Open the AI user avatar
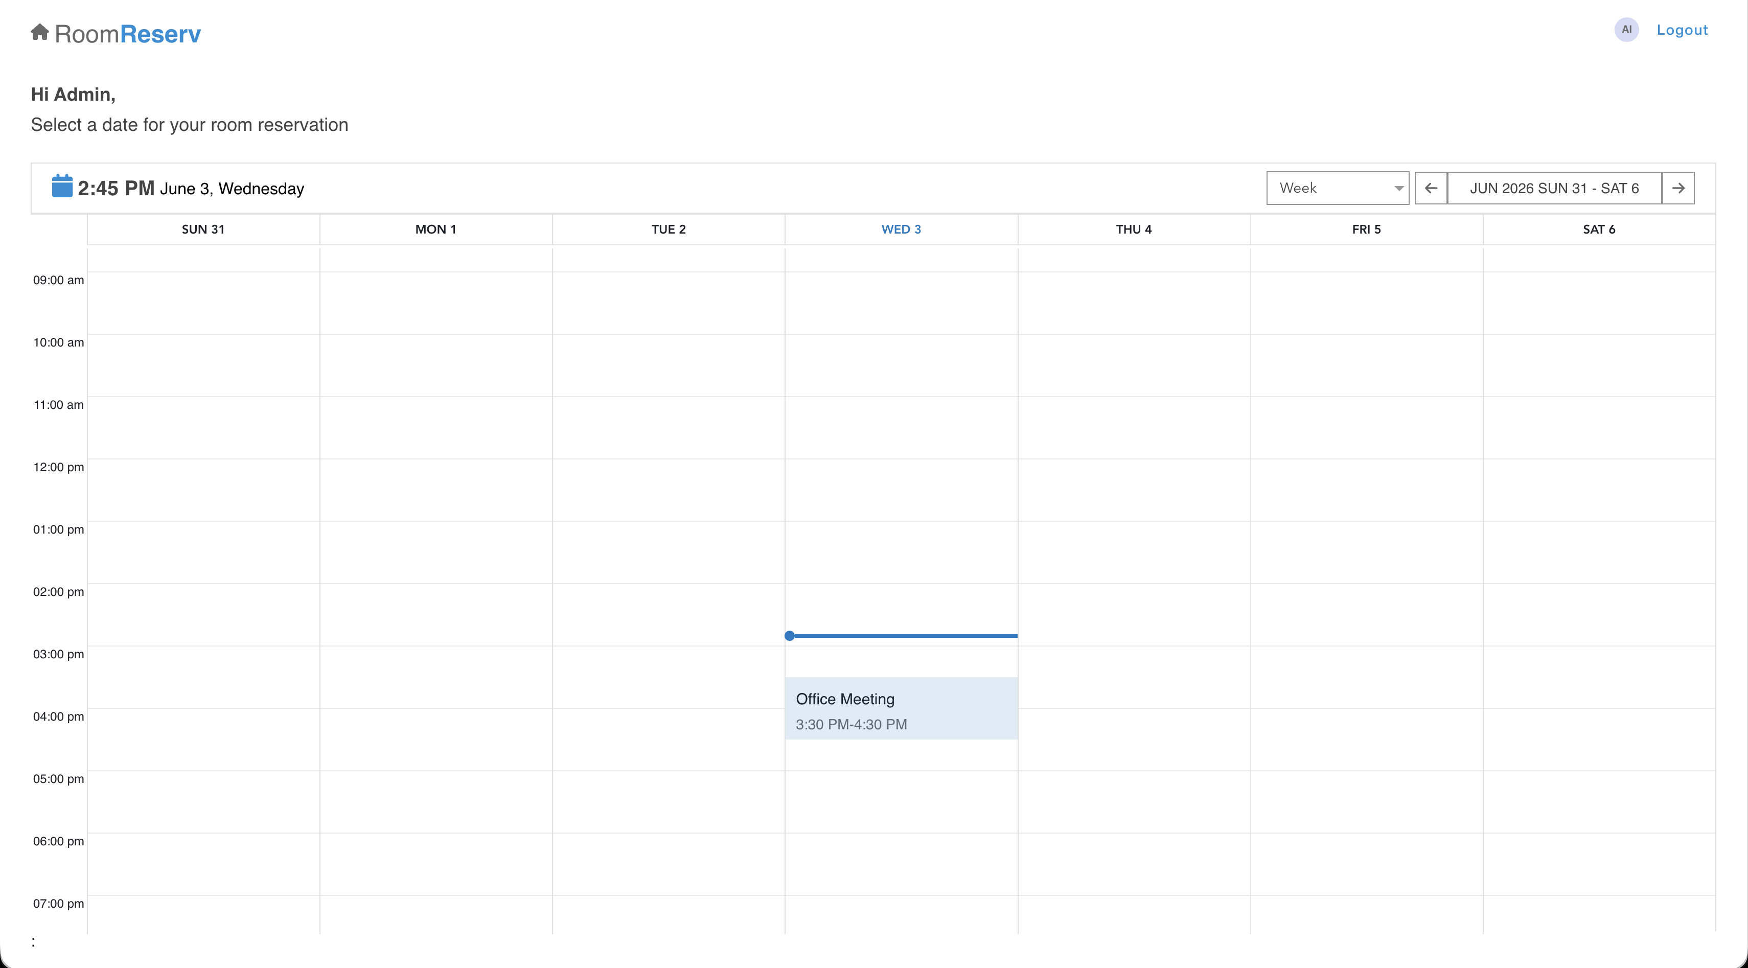Image resolution: width=1748 pixels, height=968 pixels. 1626,29
